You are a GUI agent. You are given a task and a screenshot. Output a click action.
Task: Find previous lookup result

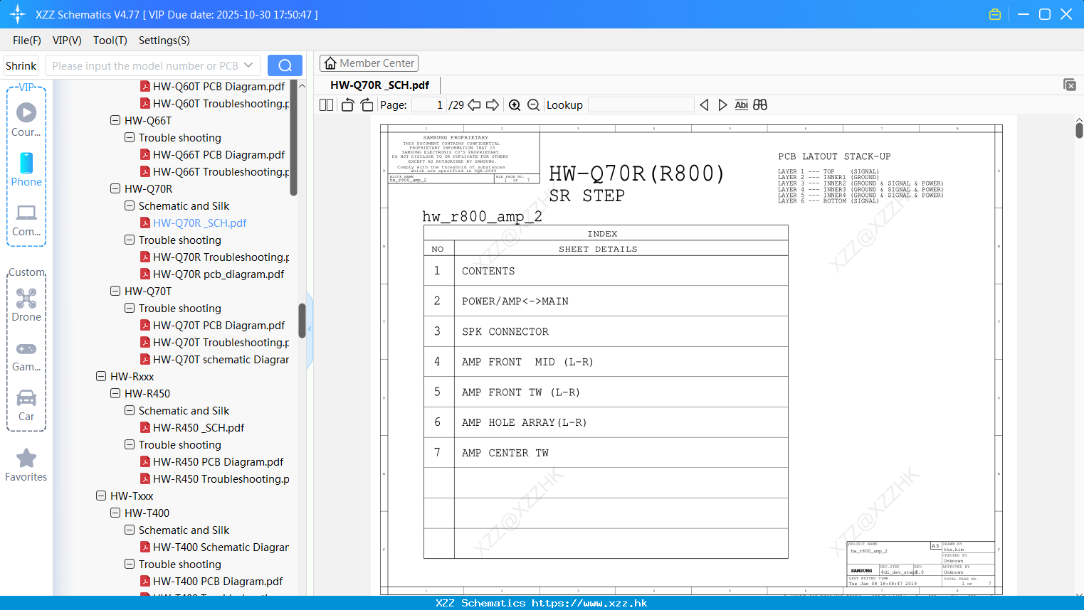tap(704, 105)
